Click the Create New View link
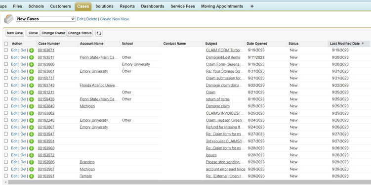 (115, 19)
